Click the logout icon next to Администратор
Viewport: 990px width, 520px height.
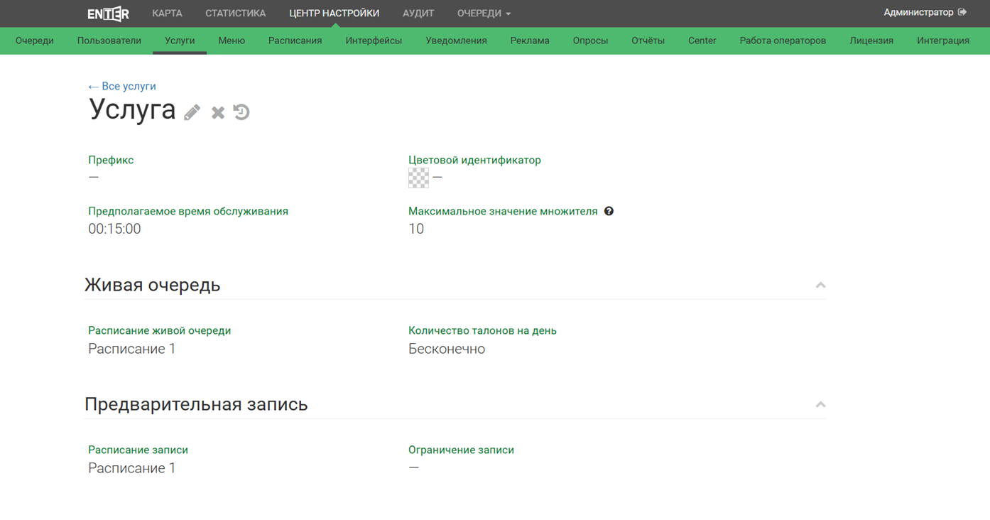point(962,12)
